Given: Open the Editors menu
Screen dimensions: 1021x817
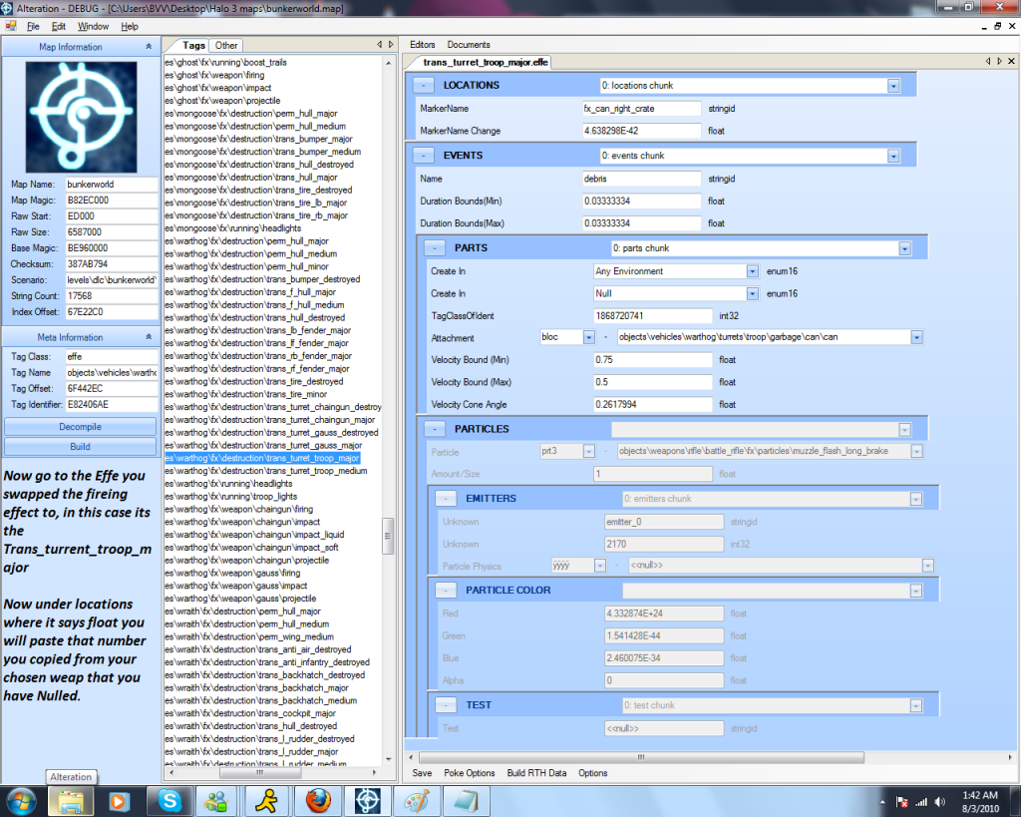Looking at the screenshot, I should point(423,44).
